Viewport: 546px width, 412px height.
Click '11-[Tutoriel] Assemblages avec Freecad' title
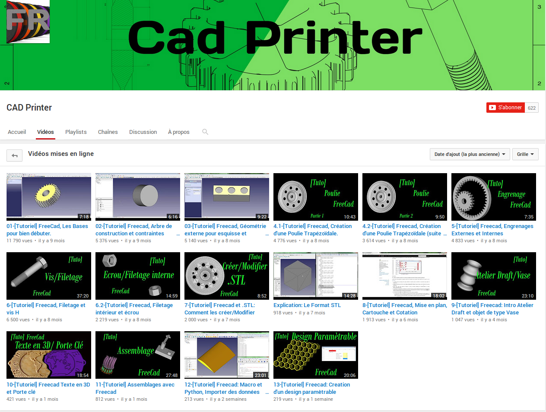(135, 388)
